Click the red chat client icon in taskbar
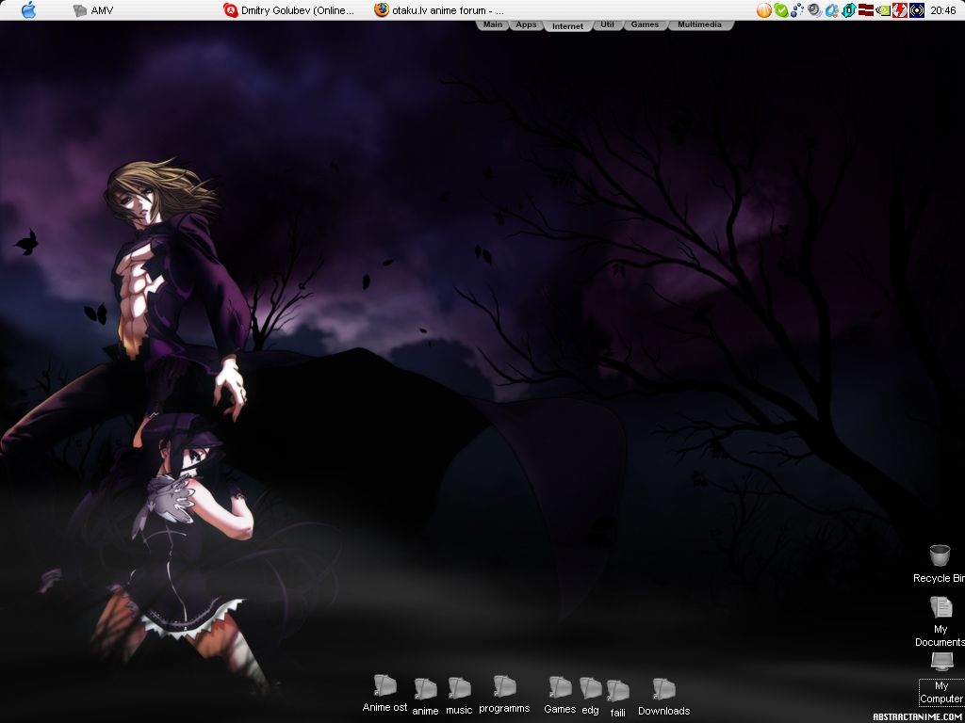Viewport: 965px width, 723px height. pos(231,10)
